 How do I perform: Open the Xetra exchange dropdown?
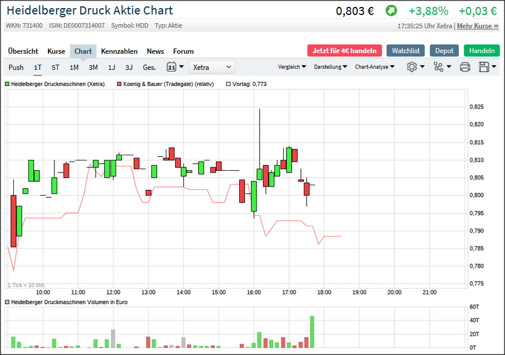tap(212, 67)
